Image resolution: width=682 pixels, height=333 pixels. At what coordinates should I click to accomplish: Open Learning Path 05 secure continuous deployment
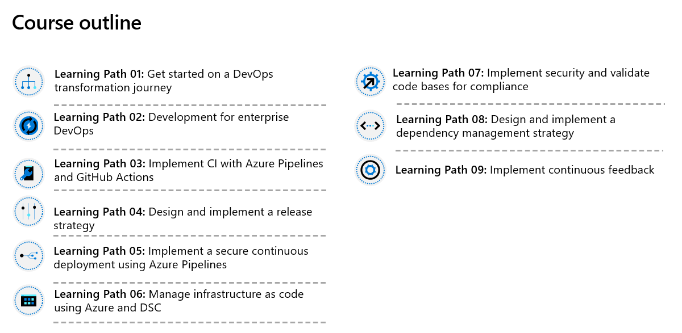[181, 258]
